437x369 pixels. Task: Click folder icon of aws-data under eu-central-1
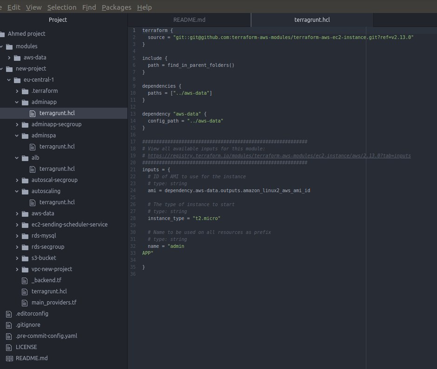click(x=25, y=214)
